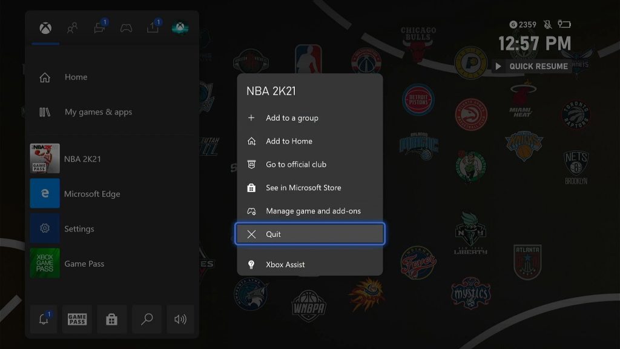Click the My games & apps library icon

[x=45, y=112]
